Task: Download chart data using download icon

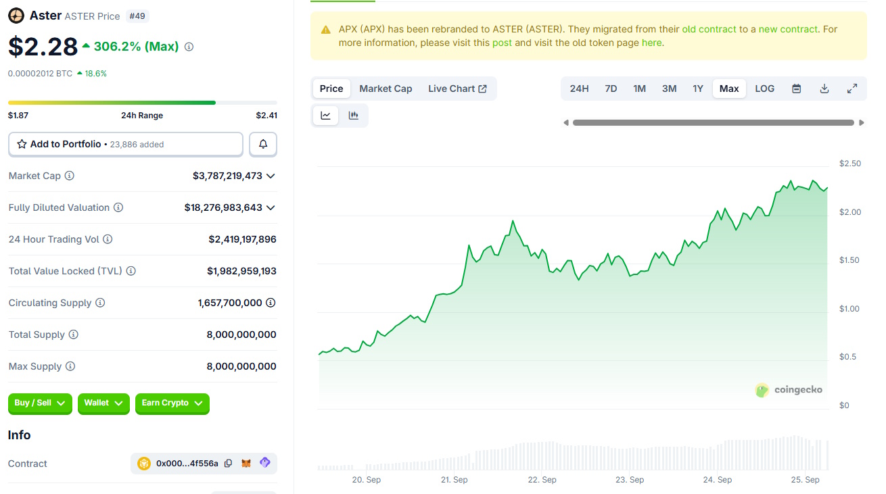Action: pos(824,89)
